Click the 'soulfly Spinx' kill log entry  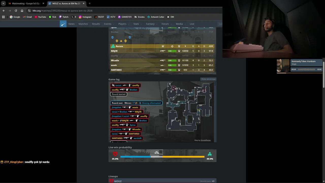point(124,125)
